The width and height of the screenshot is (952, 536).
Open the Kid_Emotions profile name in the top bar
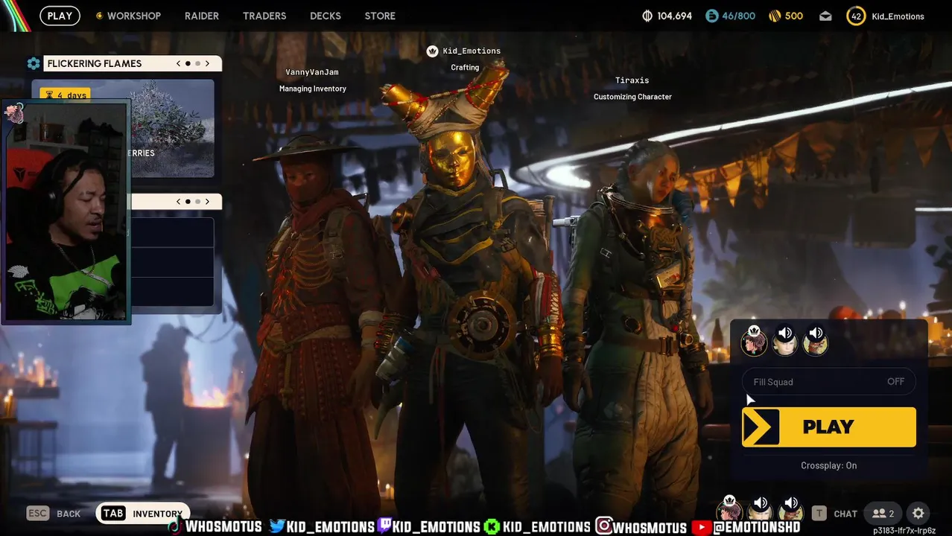[898, 16]
